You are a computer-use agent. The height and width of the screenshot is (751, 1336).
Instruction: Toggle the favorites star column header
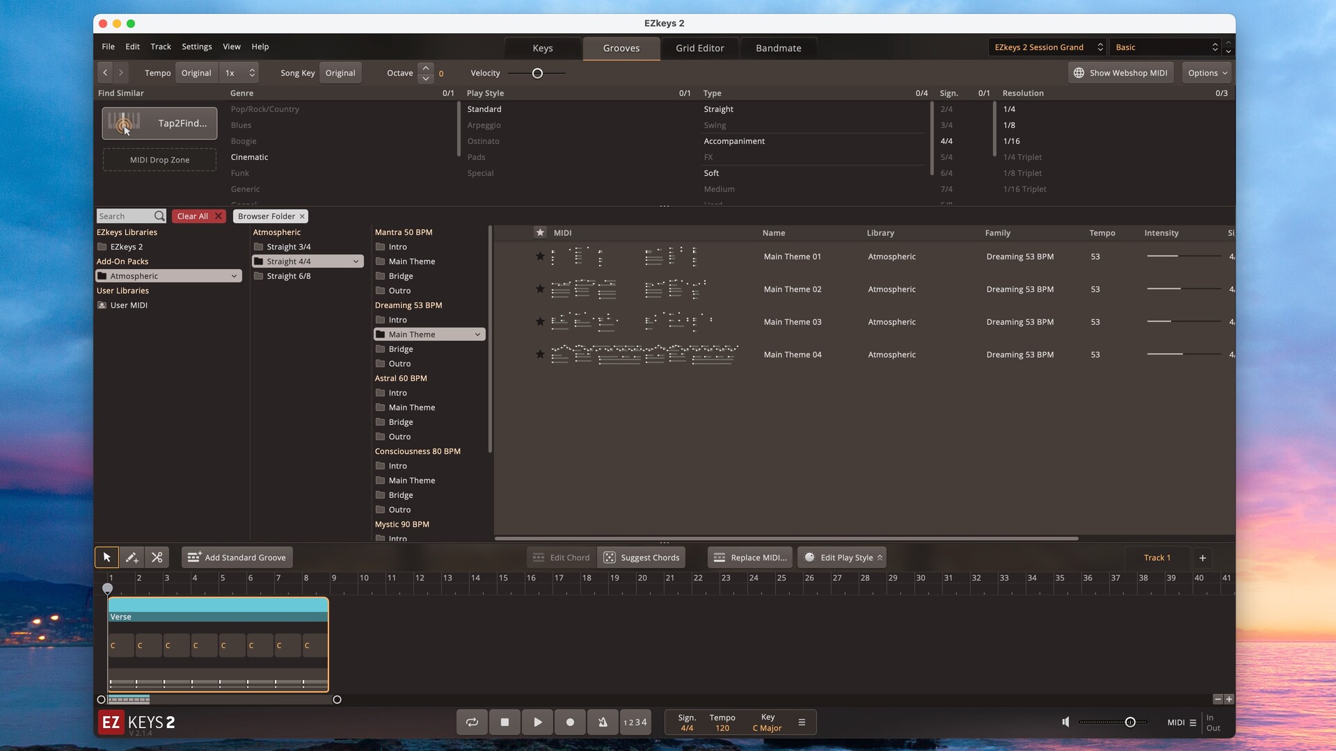point(540,233)
